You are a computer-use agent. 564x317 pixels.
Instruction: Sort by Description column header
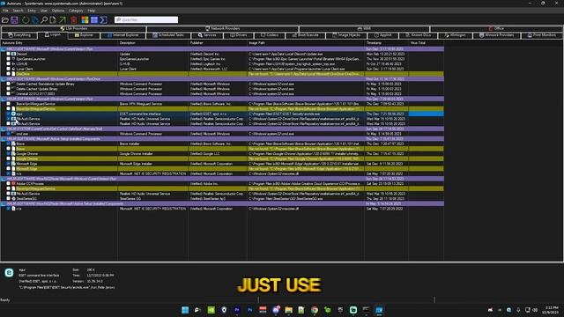(x=152, y=43)
